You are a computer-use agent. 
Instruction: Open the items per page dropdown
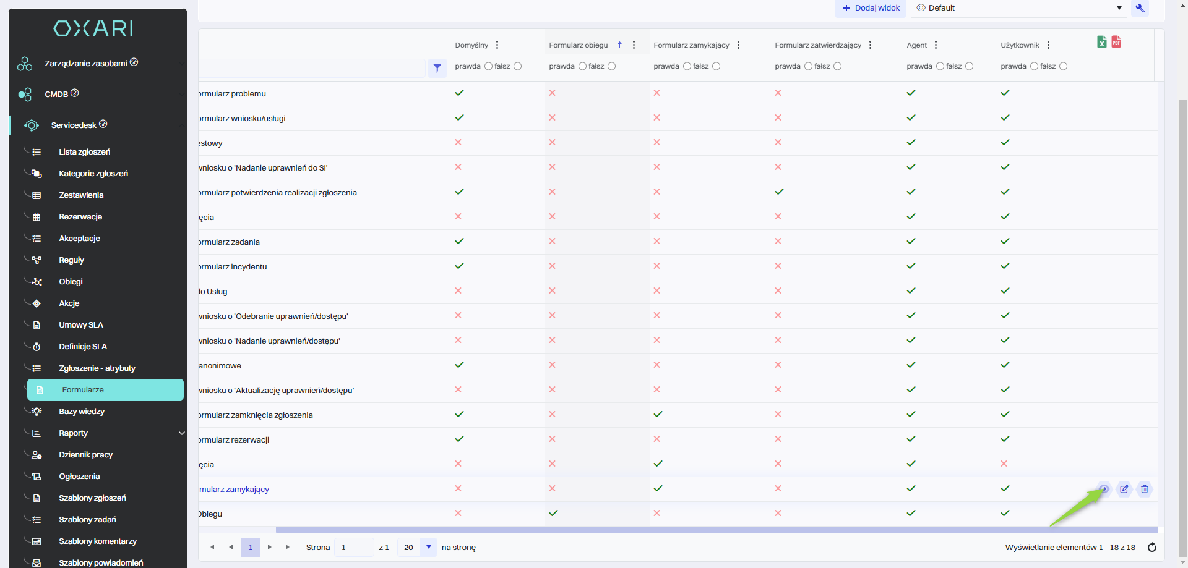428,547
